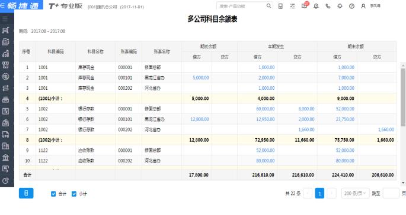Open the export document sidebar module
This screenshot has height=215, width=406.
(5, 169)
